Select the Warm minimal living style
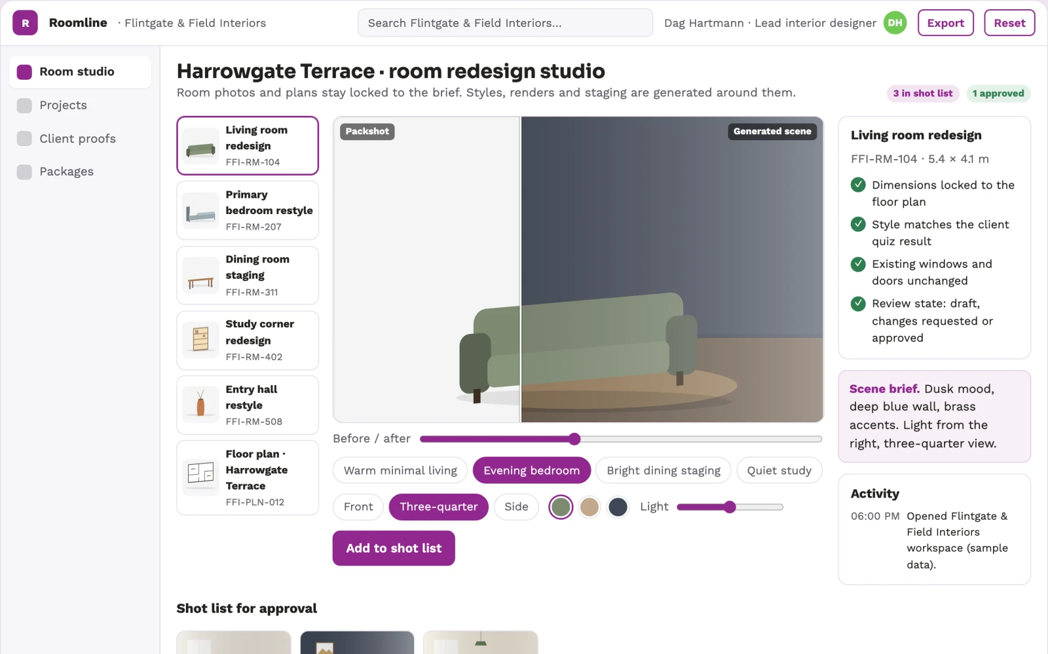This screenshot has width=1048, height=654. click(400, 470)
